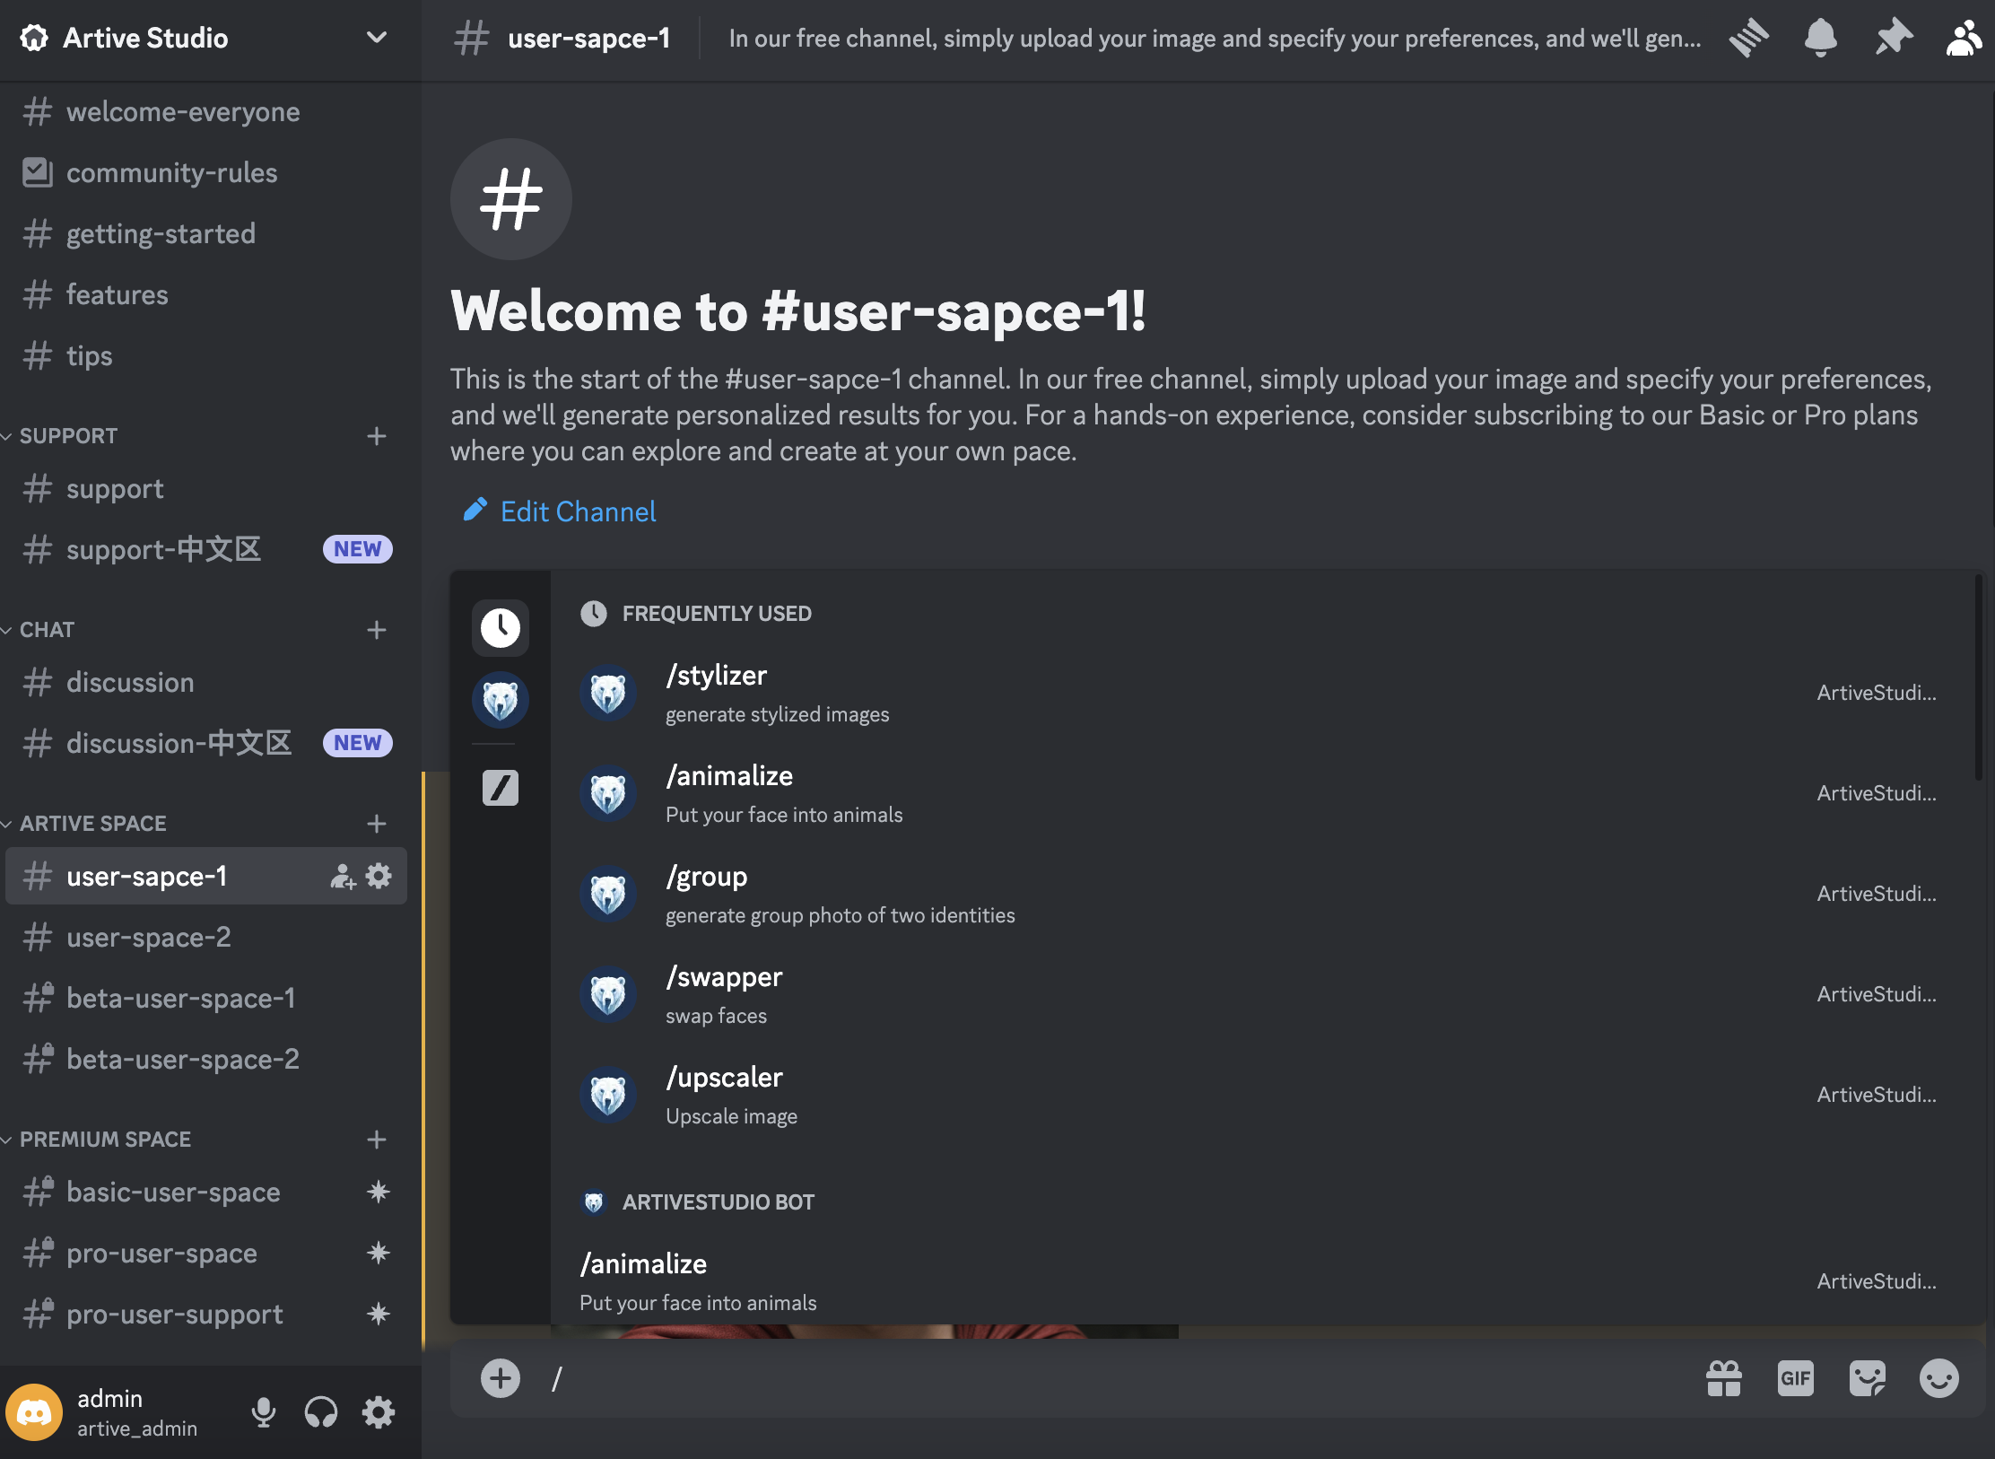Screen dimensions: 1995x1459
Task: Show pinned messages pin icon
Action: click(1893, 39)
